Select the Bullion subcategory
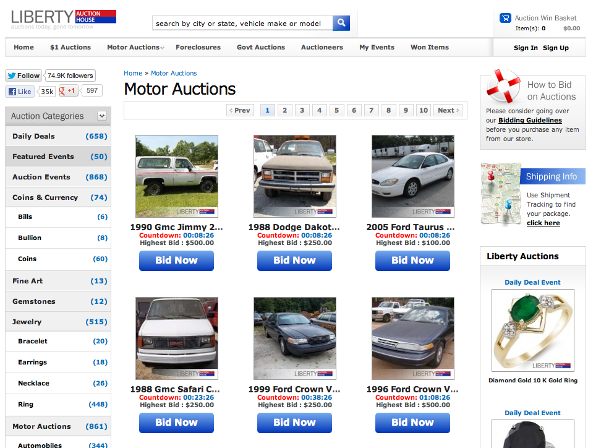Screen dimensions: 601x448 pyautogui.click(x=58, y=238)
